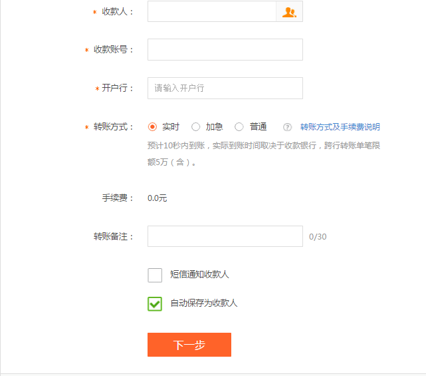Open the payee contacts picker icon
426x376 pixels.
(289, 12)
